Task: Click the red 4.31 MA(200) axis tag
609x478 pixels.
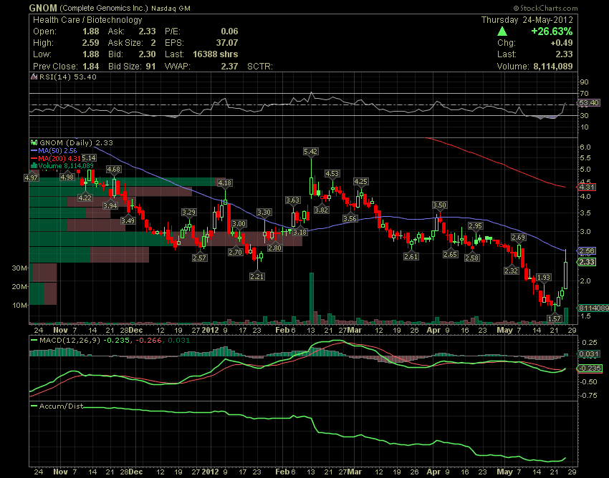Action: (x=587, y=187)
